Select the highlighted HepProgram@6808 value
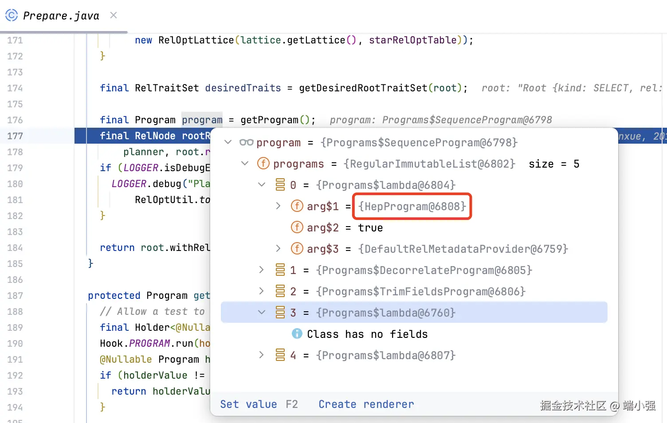Viewport: 667px width, 423px height. point(412,206)
